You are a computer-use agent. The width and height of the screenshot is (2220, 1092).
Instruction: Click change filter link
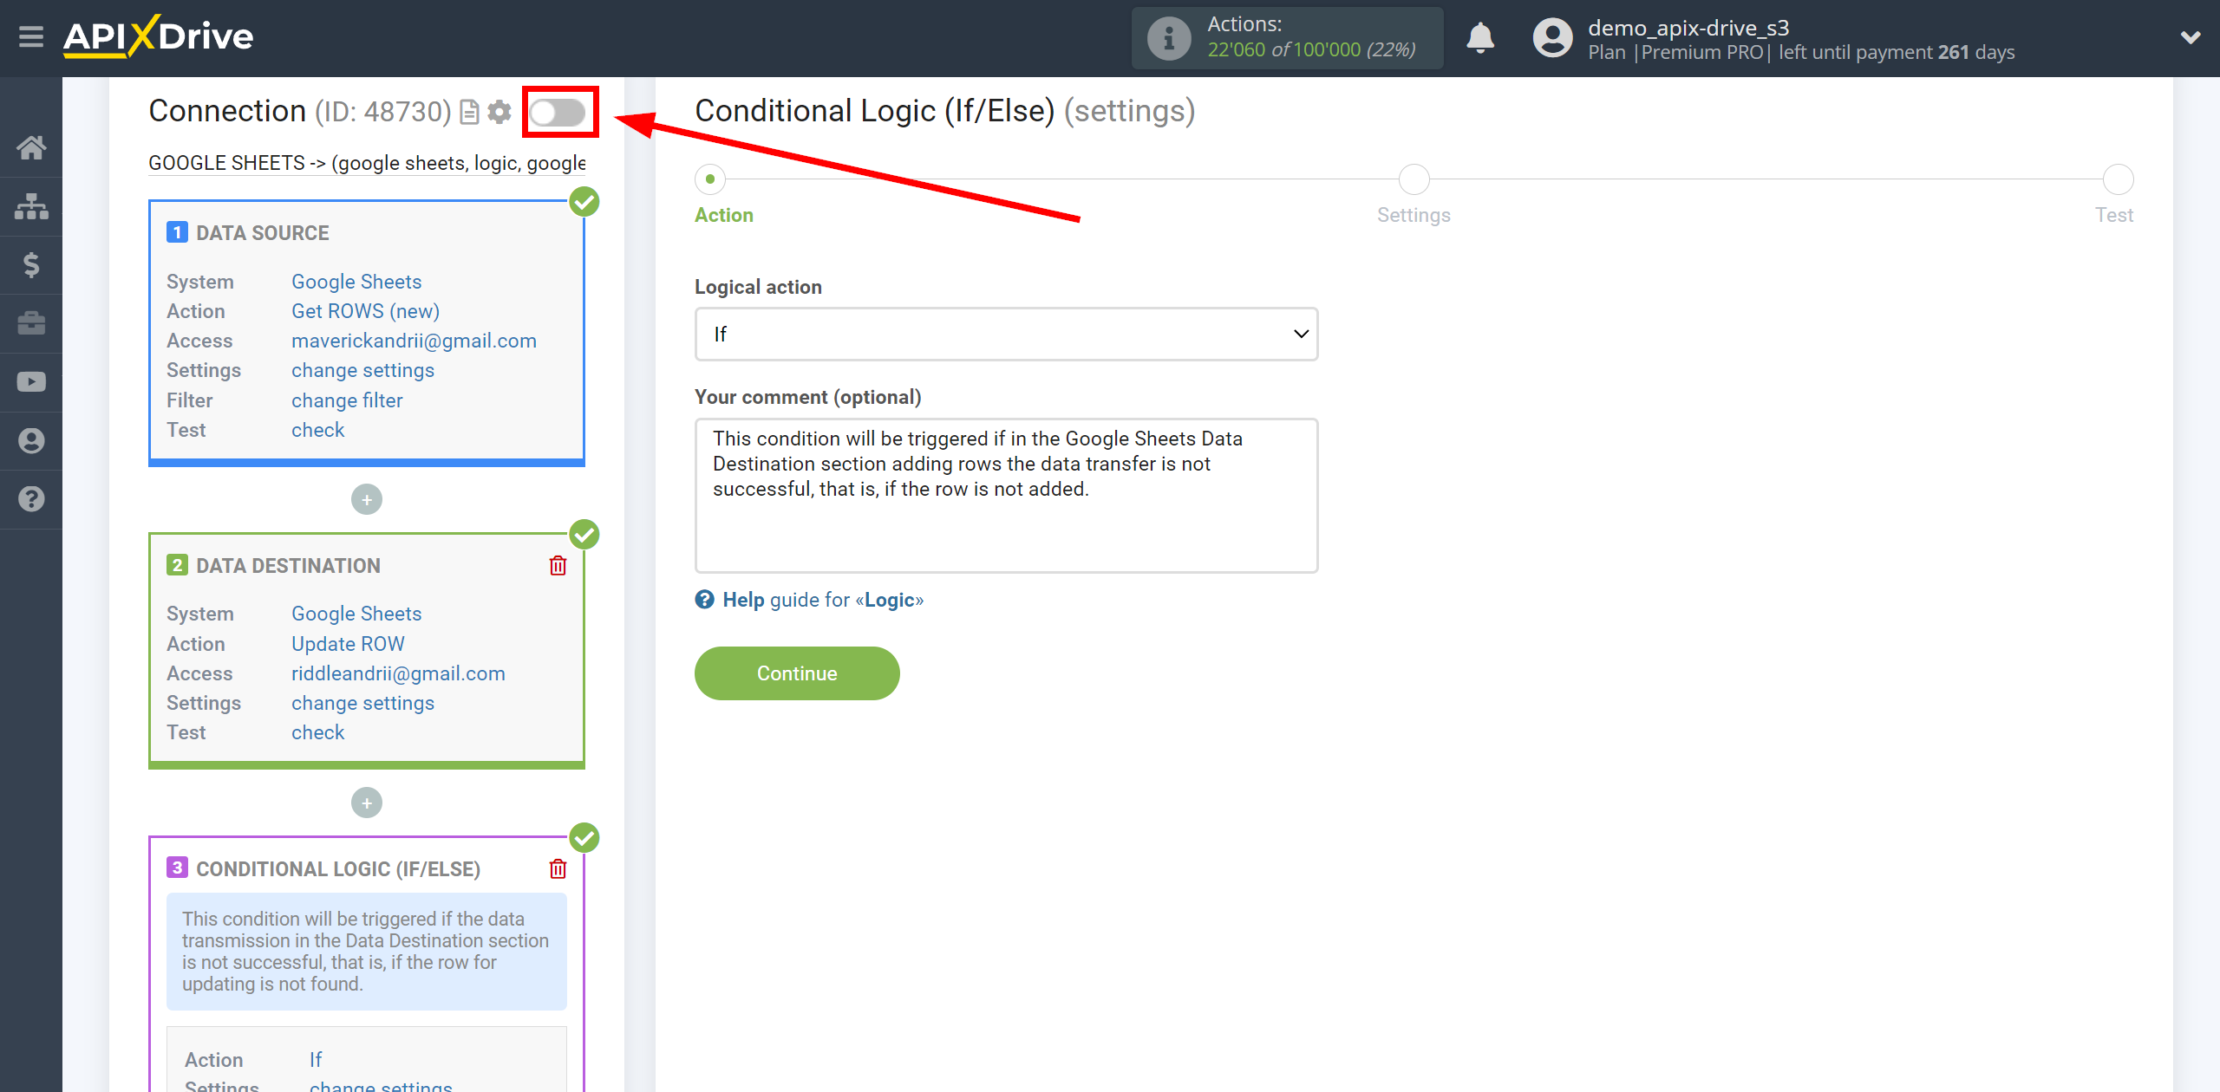tap(347, 400)
